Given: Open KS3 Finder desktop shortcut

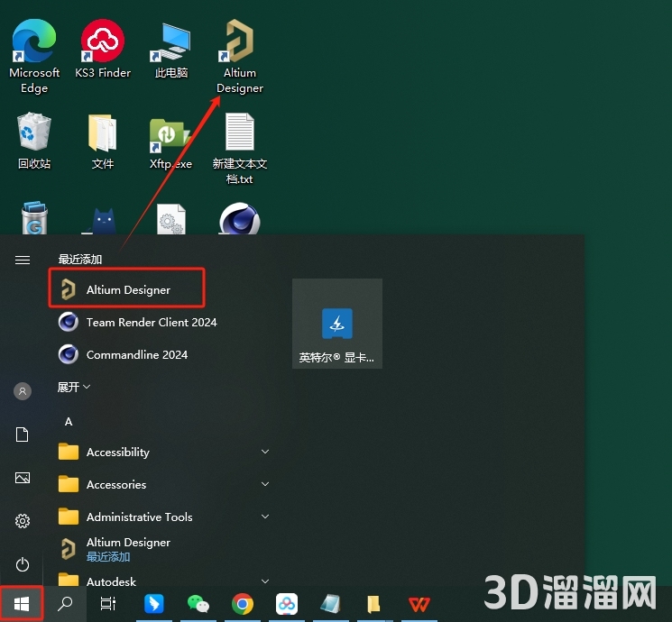Looking at the screenshot, I should 103,49.
